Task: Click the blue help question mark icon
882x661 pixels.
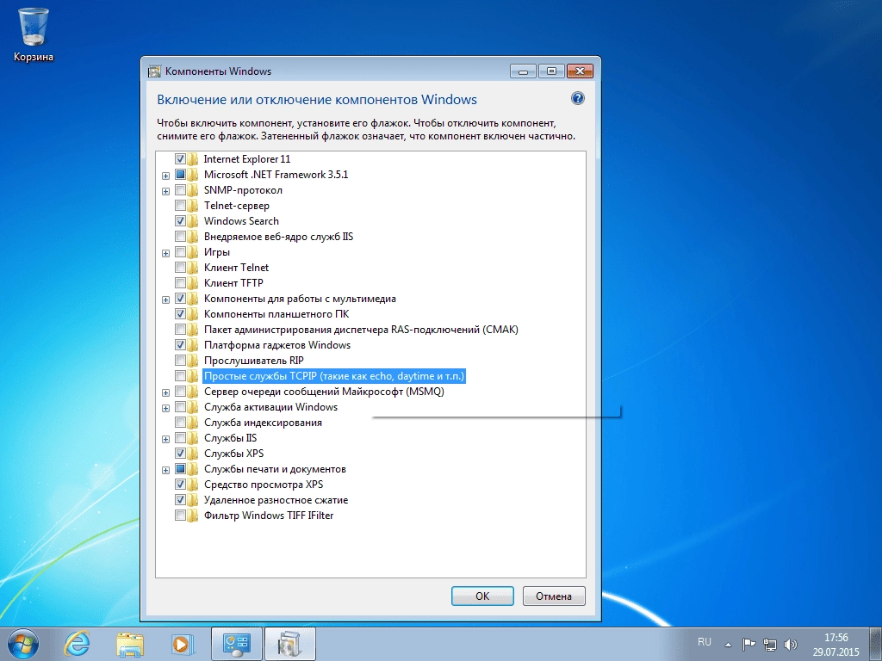Action: (578, 98)
